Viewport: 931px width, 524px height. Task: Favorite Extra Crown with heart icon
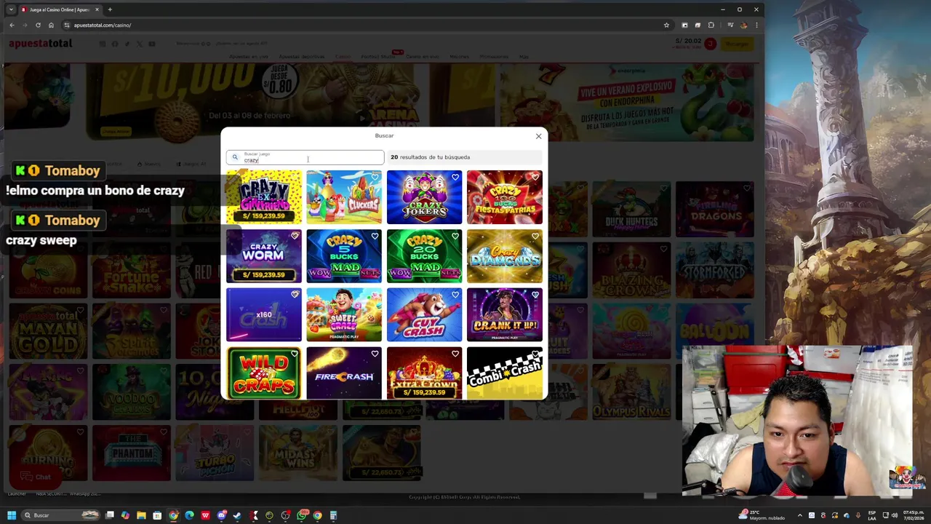pyautogui.click(x=455, y=354)
